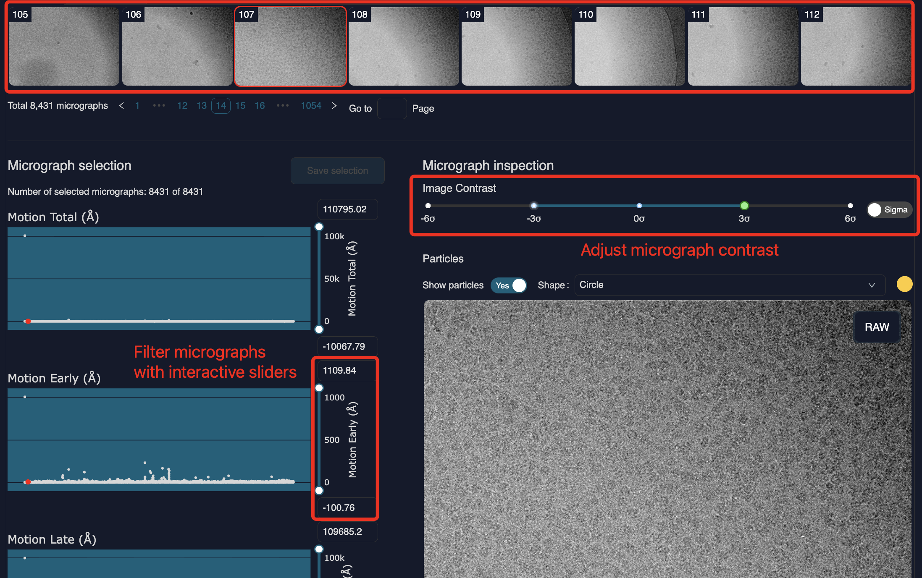This screenshot has width=922, height=578.
Task: Click Motion Early upper slider handle
Action: point(319,388)
